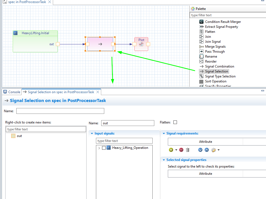
Task: Switch to the Console tab
Action: pos(12,92)
